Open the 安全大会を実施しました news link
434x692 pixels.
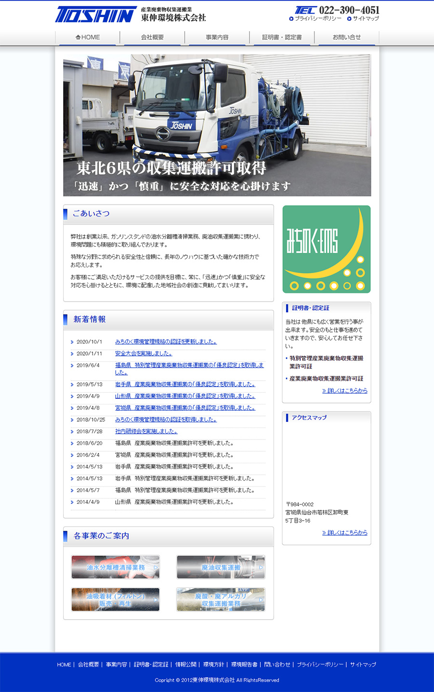tap(143, 354)
